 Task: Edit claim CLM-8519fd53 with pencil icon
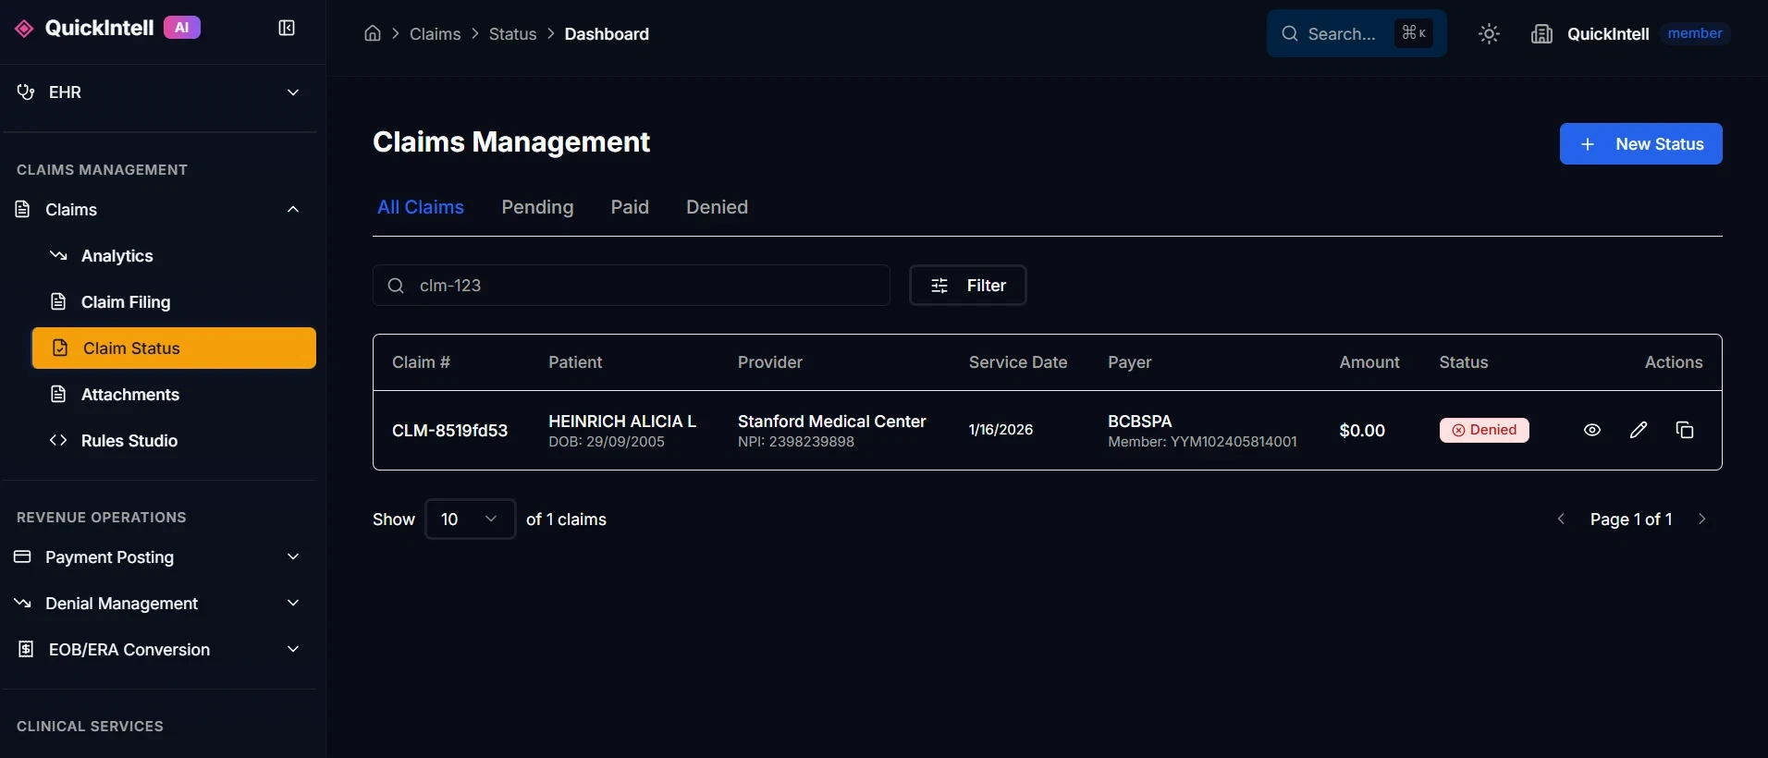pos(1639,430)
